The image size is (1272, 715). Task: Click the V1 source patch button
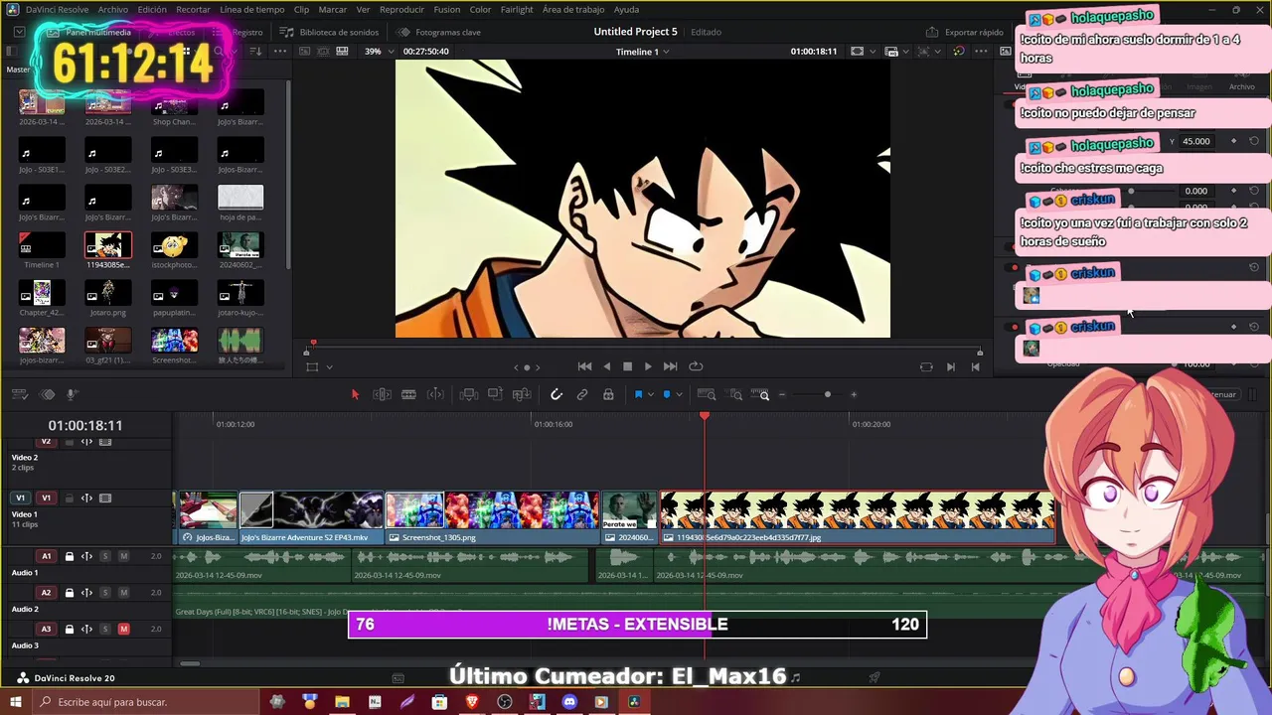click(x=20, y=498)
